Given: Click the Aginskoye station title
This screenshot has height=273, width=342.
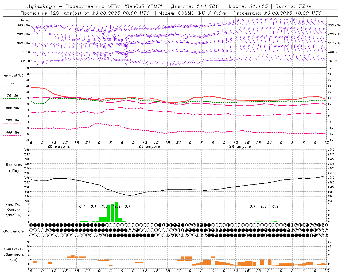Looking at the screenshot, I should pyautogui.click(x=41, y=6).
